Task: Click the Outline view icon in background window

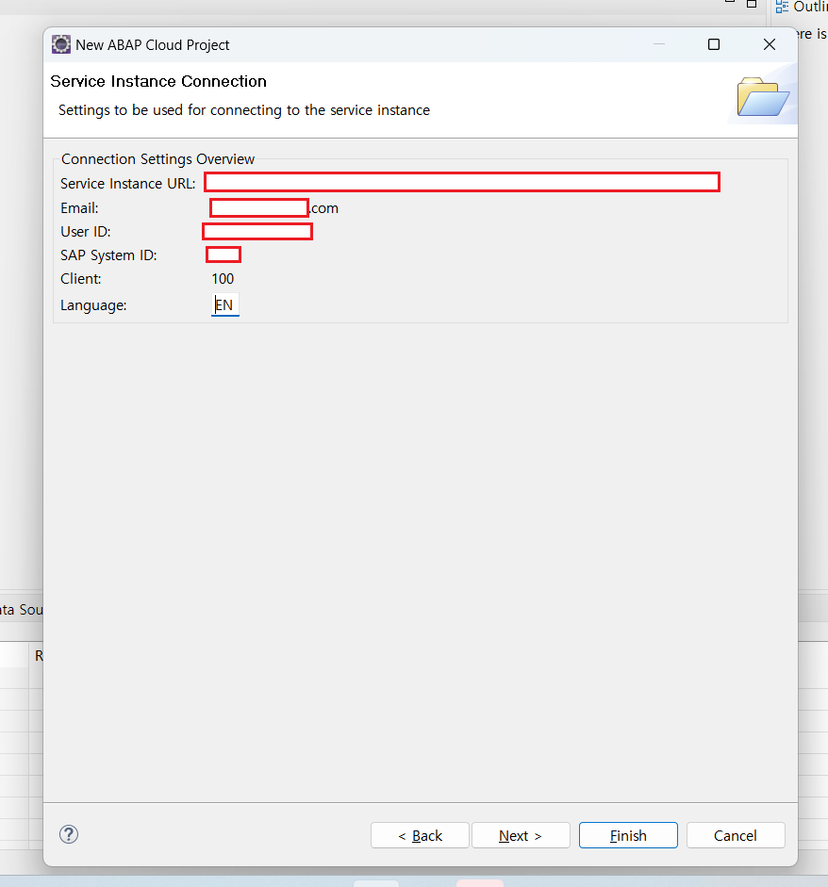Action: [782, 7]
